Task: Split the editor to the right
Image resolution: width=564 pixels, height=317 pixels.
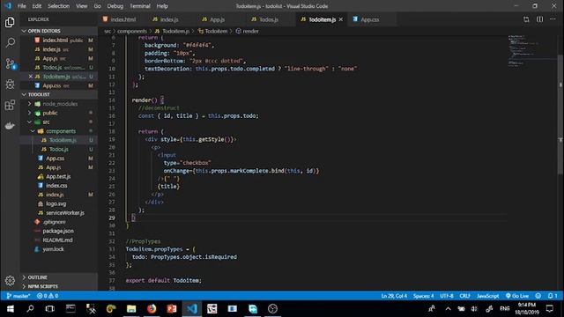Action: [x=540, y=19]
